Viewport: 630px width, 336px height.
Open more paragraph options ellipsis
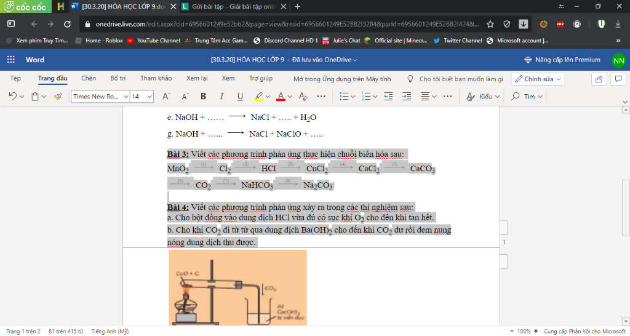448,97
